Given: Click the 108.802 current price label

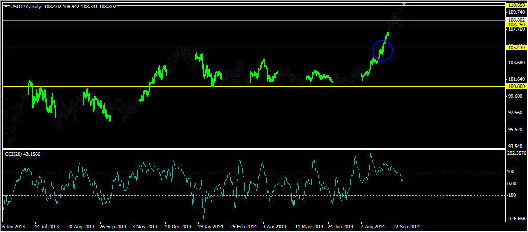Looking at the screenshot, I should (x=516, y=20).
